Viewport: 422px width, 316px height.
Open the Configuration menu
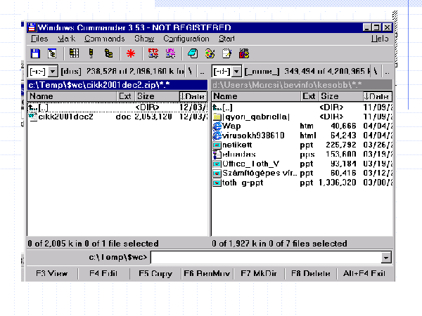click(x=186, y=39)
